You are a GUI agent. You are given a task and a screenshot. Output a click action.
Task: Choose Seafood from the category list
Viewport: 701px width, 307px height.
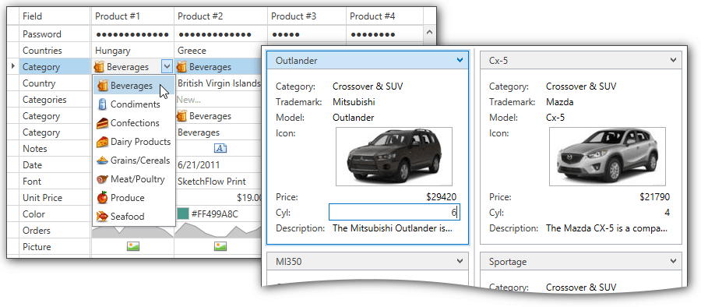tap(133, 217)
